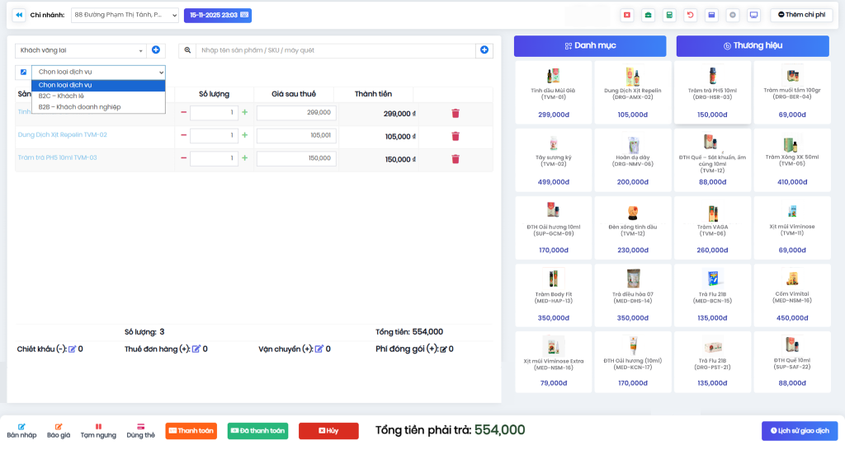Open the green briefcase icon

click(x=648, y=15)
